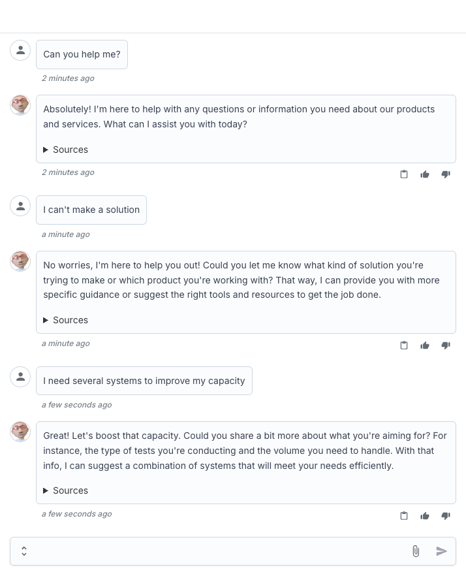Click the paperclip attach file icon
Screen dimensions: 466x576
416,551
